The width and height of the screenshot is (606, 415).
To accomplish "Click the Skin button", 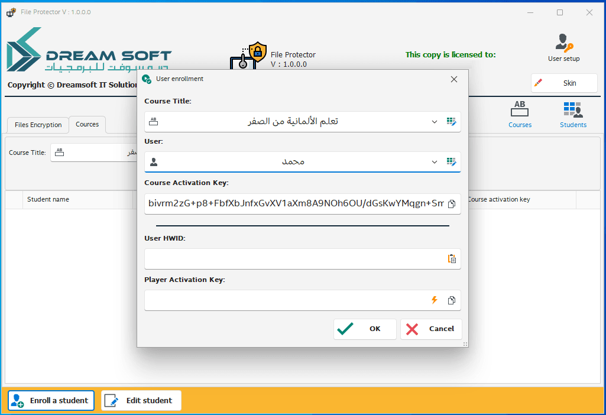I will pos(564,83).
